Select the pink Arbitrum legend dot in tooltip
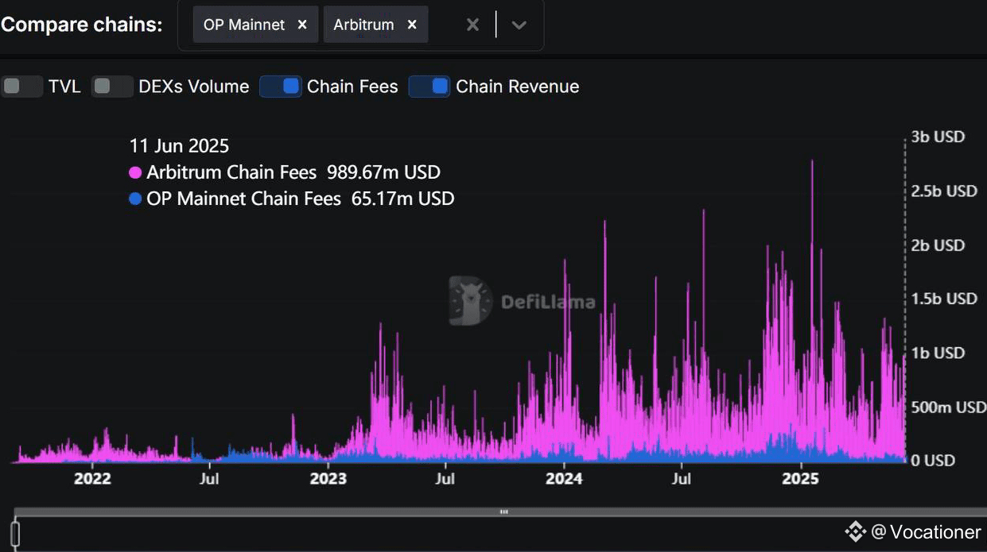Image resolution: width=987 pixels, height=552 pixels. click(x=135, y=172)
